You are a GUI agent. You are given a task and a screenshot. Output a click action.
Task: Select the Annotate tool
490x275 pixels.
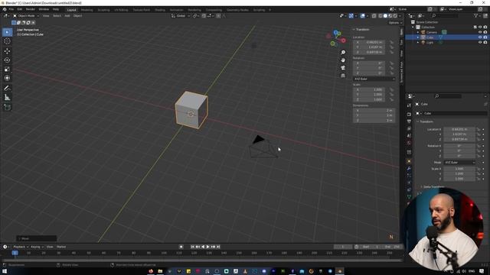[x=7, y=89]
